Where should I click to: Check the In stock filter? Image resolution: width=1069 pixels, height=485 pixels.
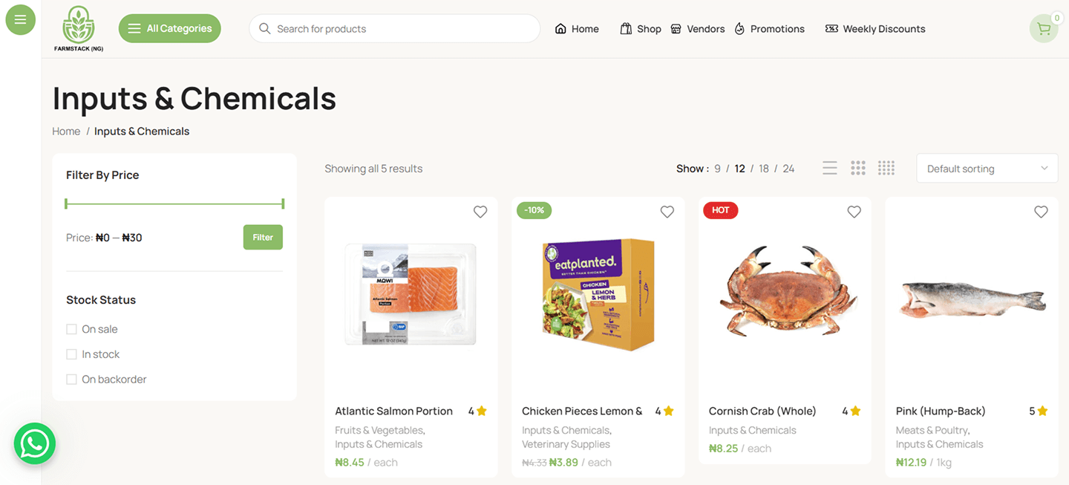coord(72,354)
